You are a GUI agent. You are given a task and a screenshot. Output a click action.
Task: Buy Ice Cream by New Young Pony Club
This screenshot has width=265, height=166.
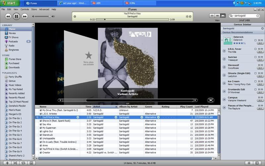(x=260, y=84)
